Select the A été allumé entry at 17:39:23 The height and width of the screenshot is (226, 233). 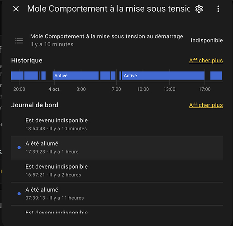(x=117, y=147)
